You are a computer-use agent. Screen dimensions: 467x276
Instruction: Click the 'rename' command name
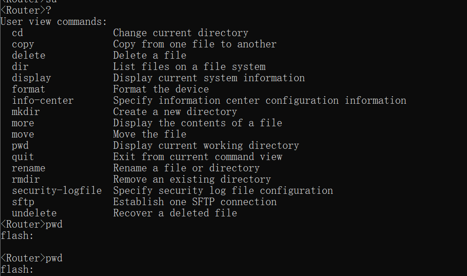[x=29, y=168]
